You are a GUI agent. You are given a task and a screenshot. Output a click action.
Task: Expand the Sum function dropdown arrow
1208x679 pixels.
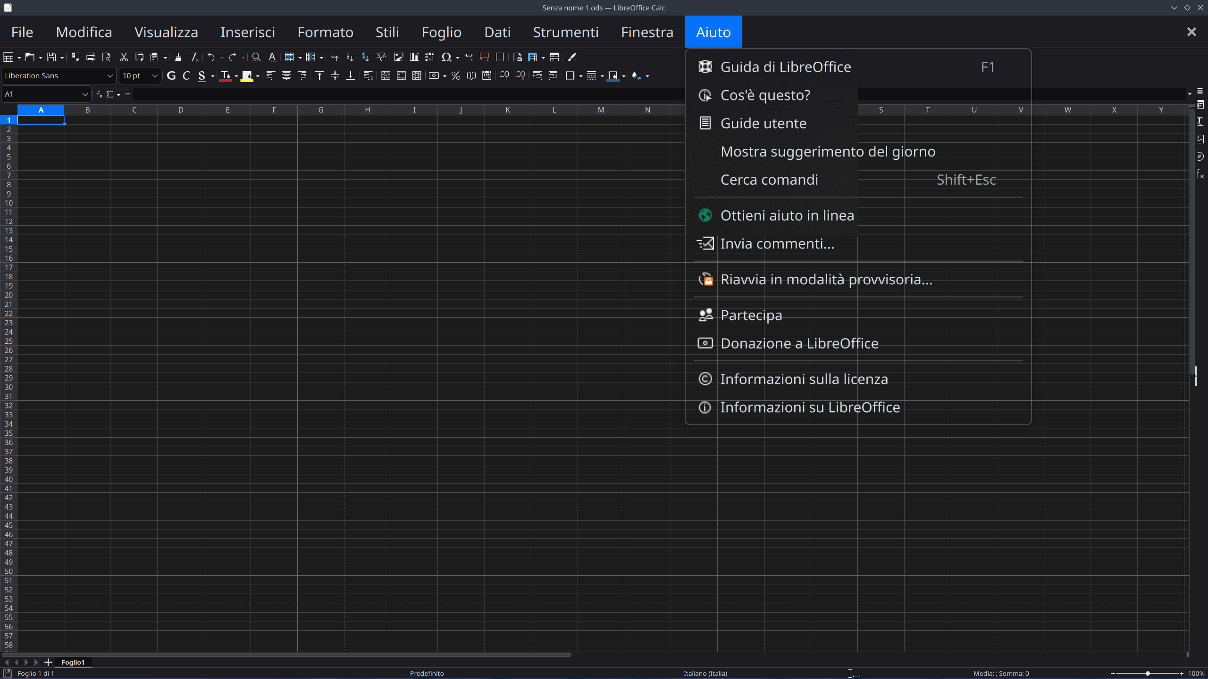click(118, 95)
